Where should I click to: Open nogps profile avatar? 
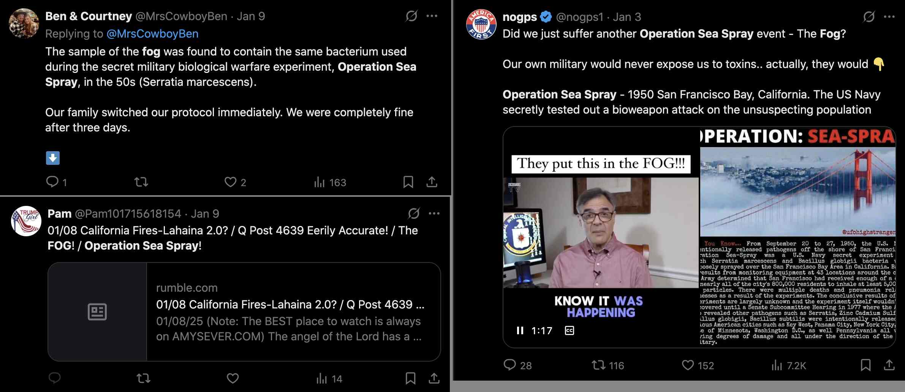coord(481,24)
